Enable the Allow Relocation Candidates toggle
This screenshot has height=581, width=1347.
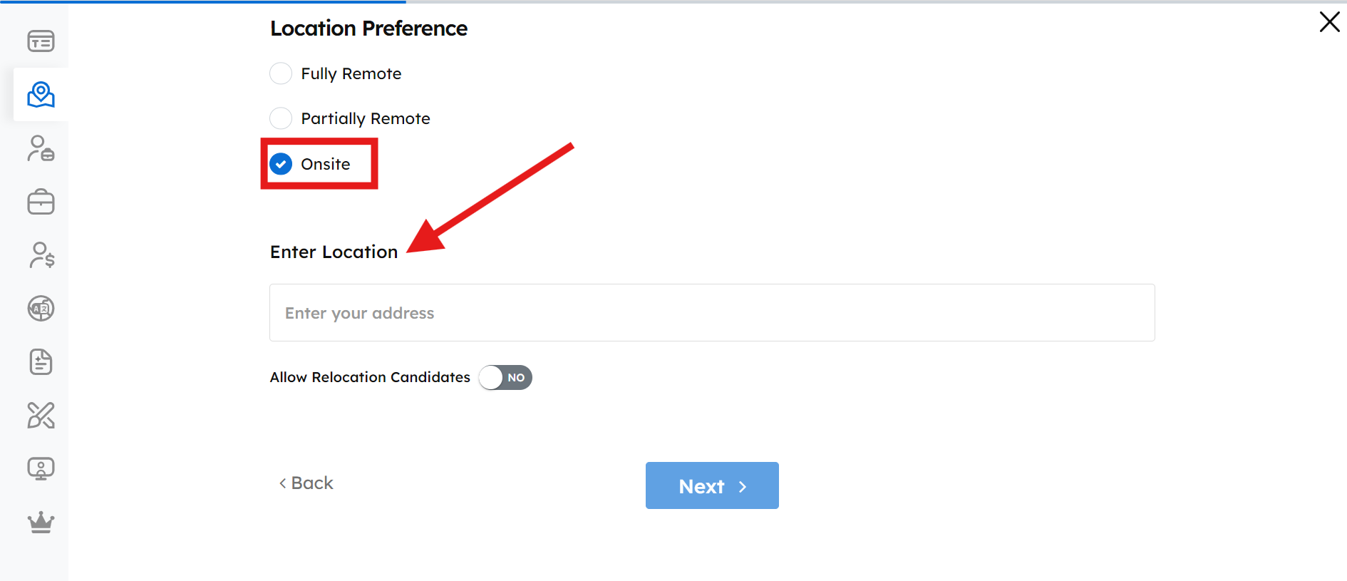505,377
